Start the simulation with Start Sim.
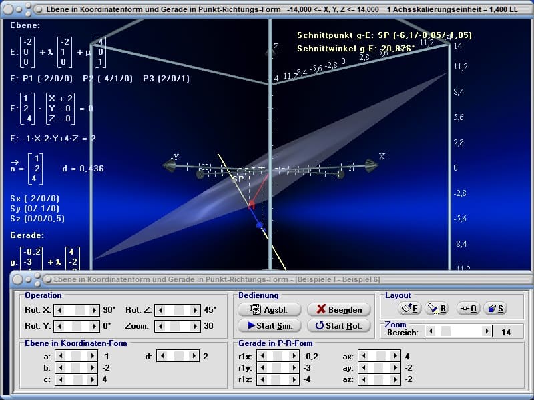 [x=270, y=325]
